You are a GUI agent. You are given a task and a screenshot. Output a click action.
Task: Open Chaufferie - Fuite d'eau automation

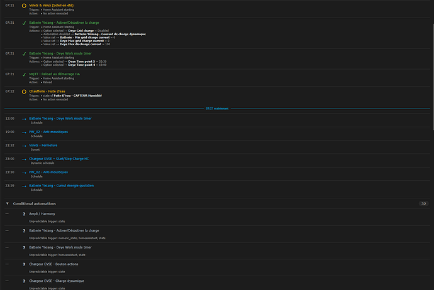(47, 91)
